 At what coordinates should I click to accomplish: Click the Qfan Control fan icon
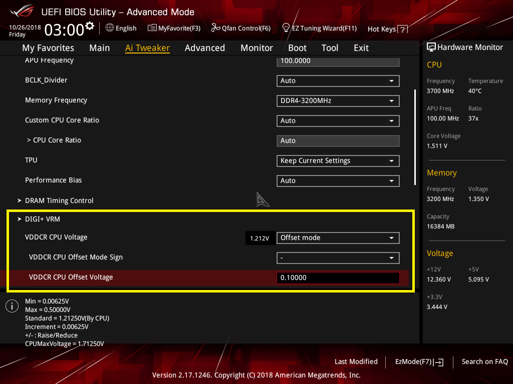click(215, 28)
